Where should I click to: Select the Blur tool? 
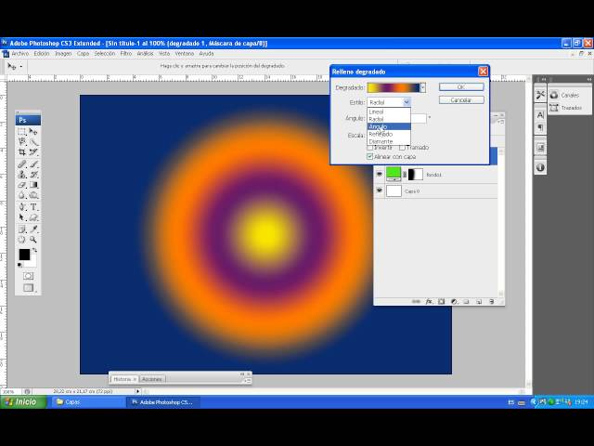[22, 195]
